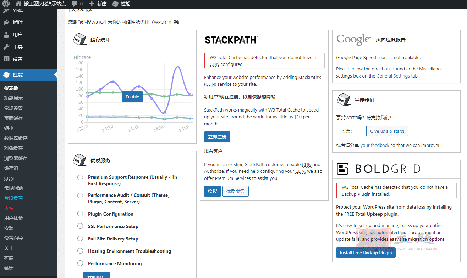Choose the Plugin Configuration radio

point(80,214)
